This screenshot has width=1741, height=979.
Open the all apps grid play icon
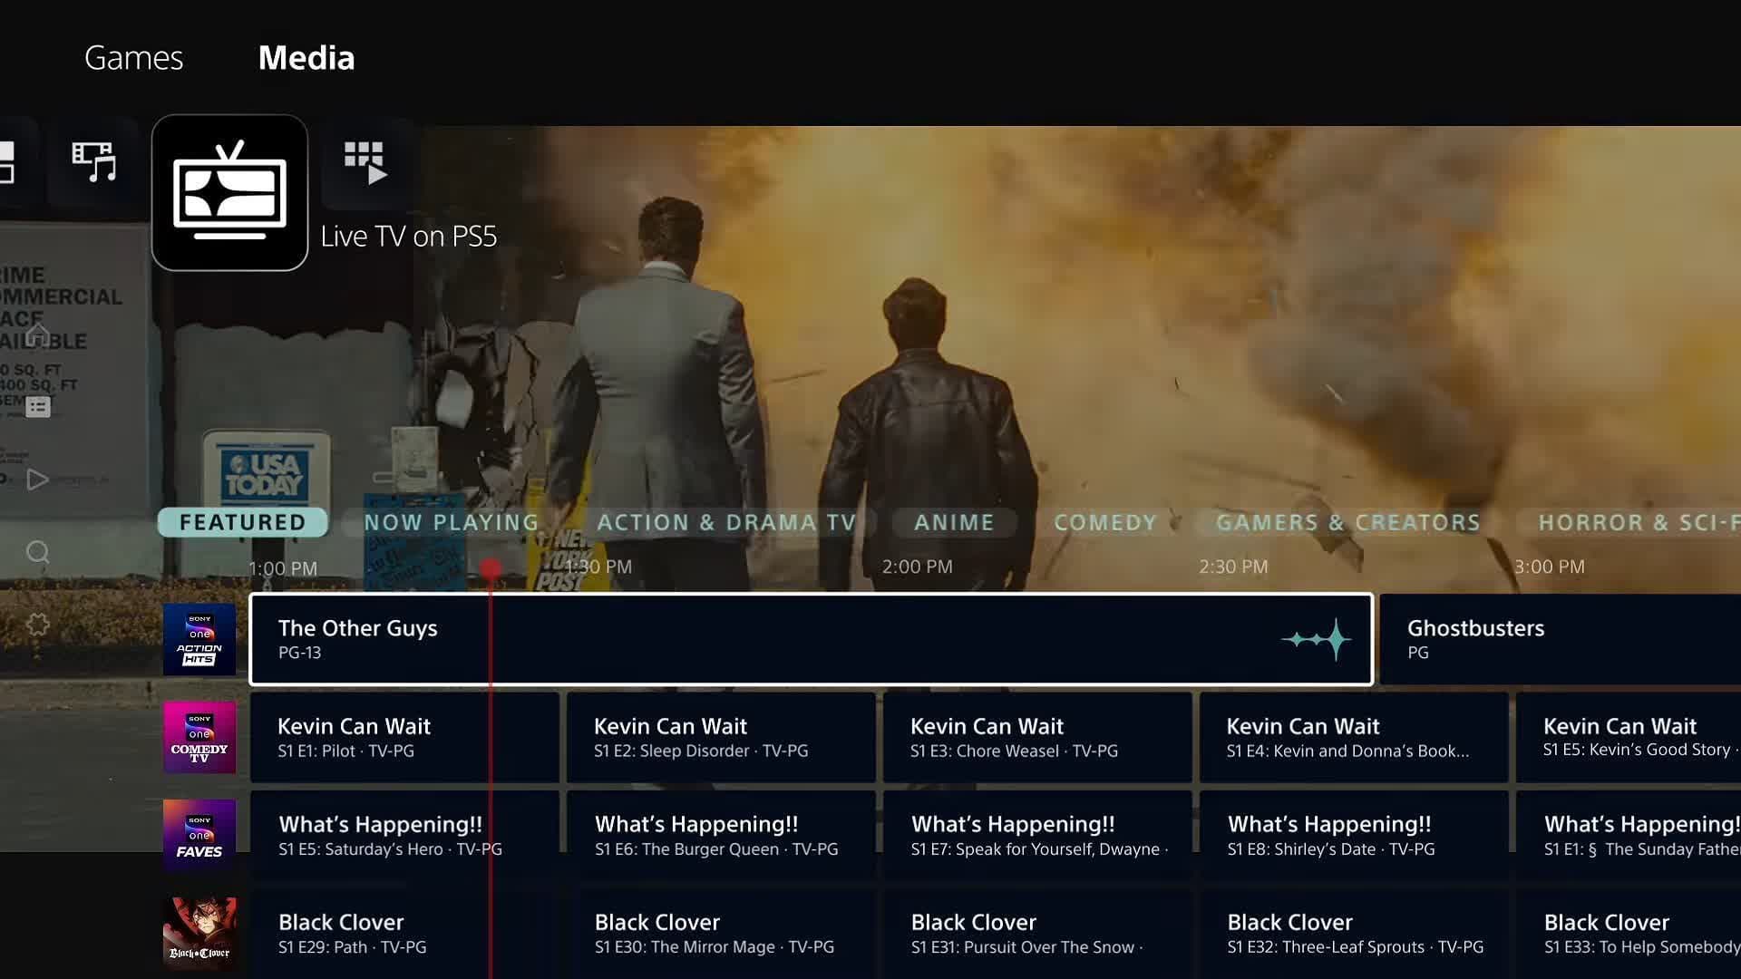366,163
